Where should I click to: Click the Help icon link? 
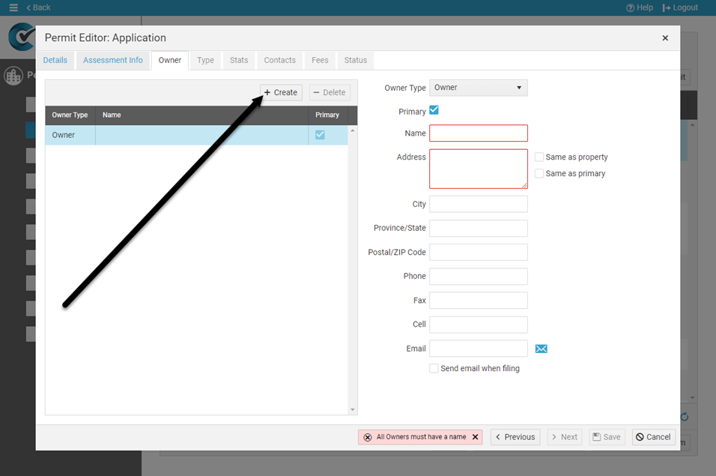pyautogui.click(x=640, y=7)
